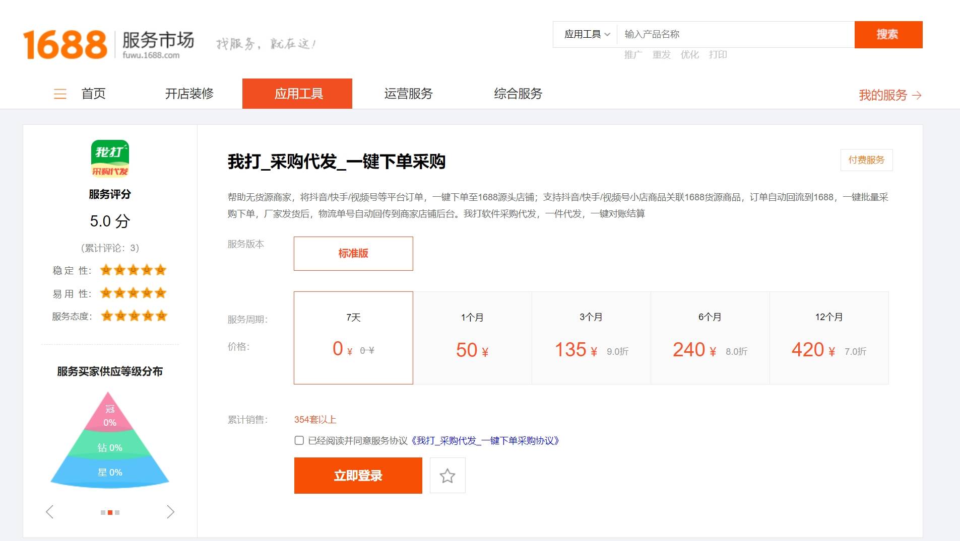Click the pink 冠 0% pyramid segment
960x541 pixels.
click(x=110, y=416)
